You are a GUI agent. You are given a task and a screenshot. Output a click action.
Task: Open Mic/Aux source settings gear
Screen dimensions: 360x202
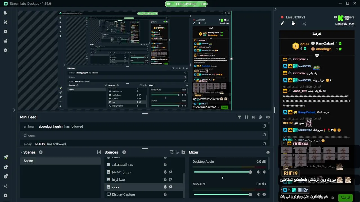[264, 194]
